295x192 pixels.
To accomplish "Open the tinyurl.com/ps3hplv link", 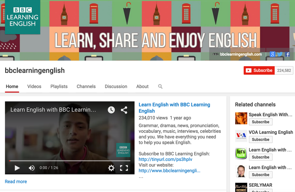I will pyautogui.click(x=166, y=160).
